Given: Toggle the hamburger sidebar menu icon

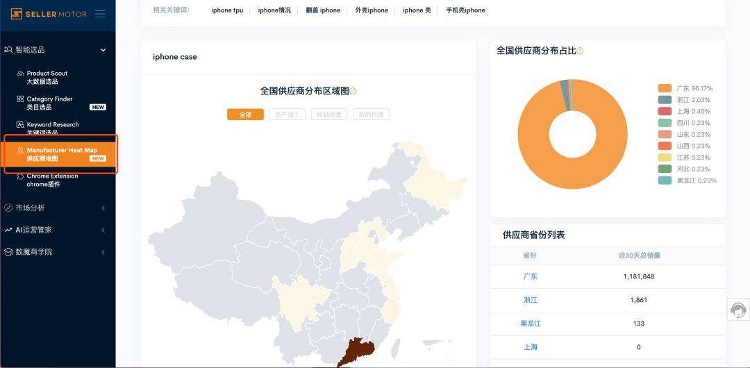Looking at the screenshot, I should point(101,14).
